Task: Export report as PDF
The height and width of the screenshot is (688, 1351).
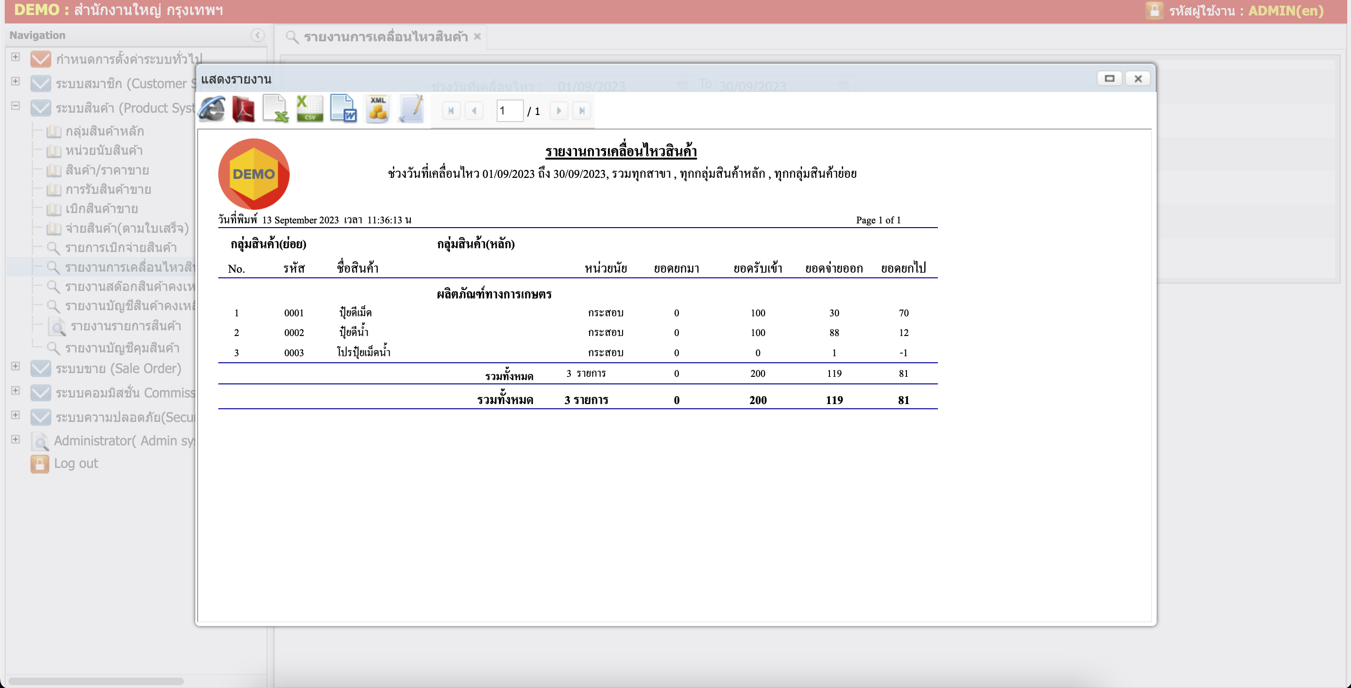Action: tap(243, 110)
